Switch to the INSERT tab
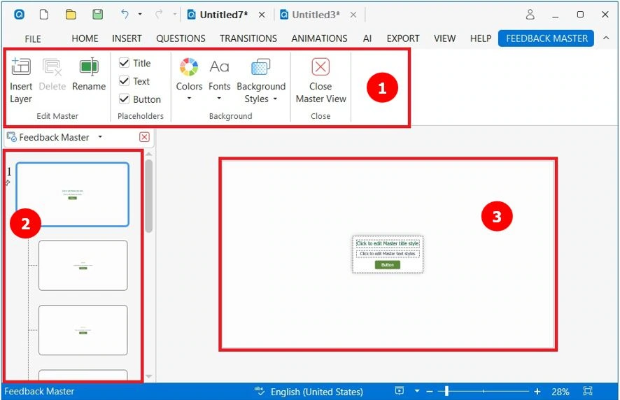The image size is (620, 400). point(127,38)
